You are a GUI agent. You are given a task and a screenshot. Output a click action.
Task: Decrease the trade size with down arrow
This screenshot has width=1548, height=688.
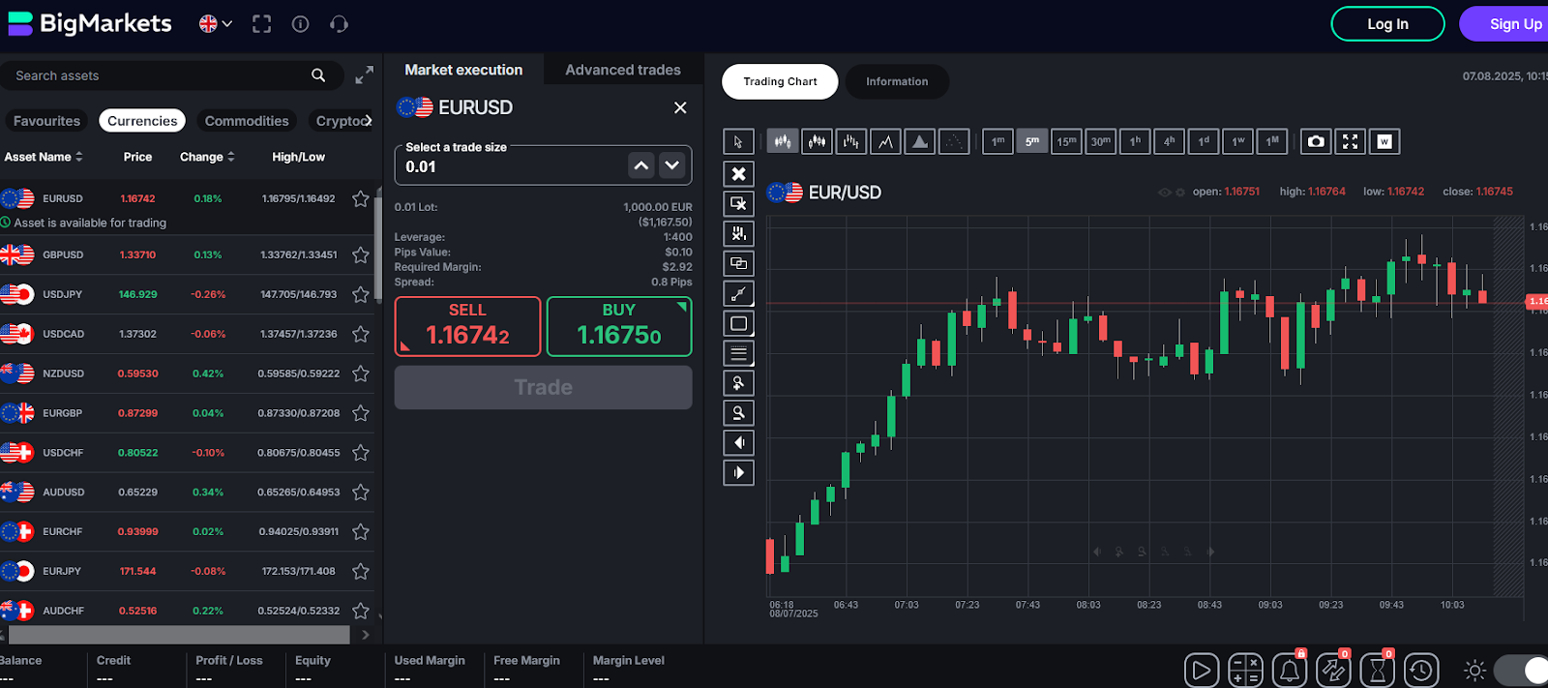coord(672,165)
